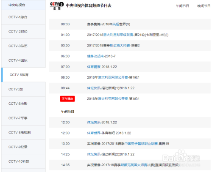Open CCTV-8电视剧 channel
212x172 pixels.
coord(23,133)
